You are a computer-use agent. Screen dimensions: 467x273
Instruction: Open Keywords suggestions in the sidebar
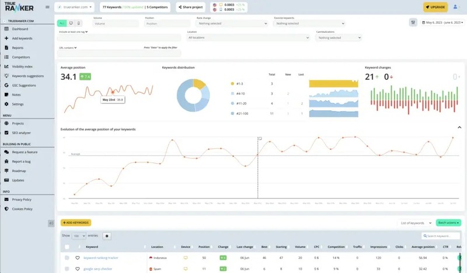coord(27,76)
